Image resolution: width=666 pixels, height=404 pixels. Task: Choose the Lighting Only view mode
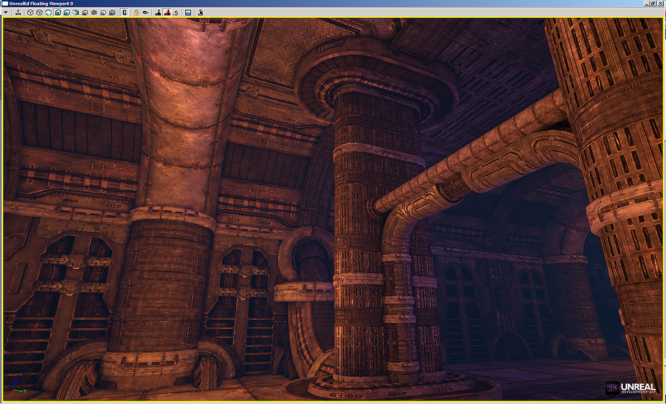pyautogui.click(x=76, y=12)
